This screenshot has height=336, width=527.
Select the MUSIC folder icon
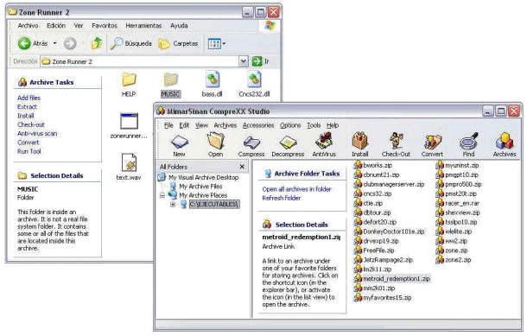[x=170, y=80]
